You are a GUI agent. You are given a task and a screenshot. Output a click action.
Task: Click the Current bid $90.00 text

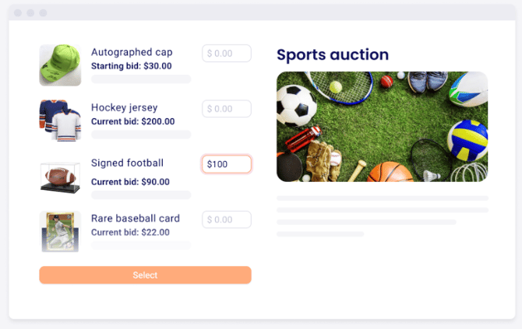click(130, 182)
